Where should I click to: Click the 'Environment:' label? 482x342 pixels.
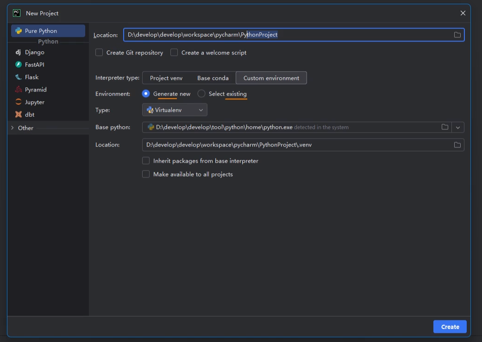tap(113, 93)
